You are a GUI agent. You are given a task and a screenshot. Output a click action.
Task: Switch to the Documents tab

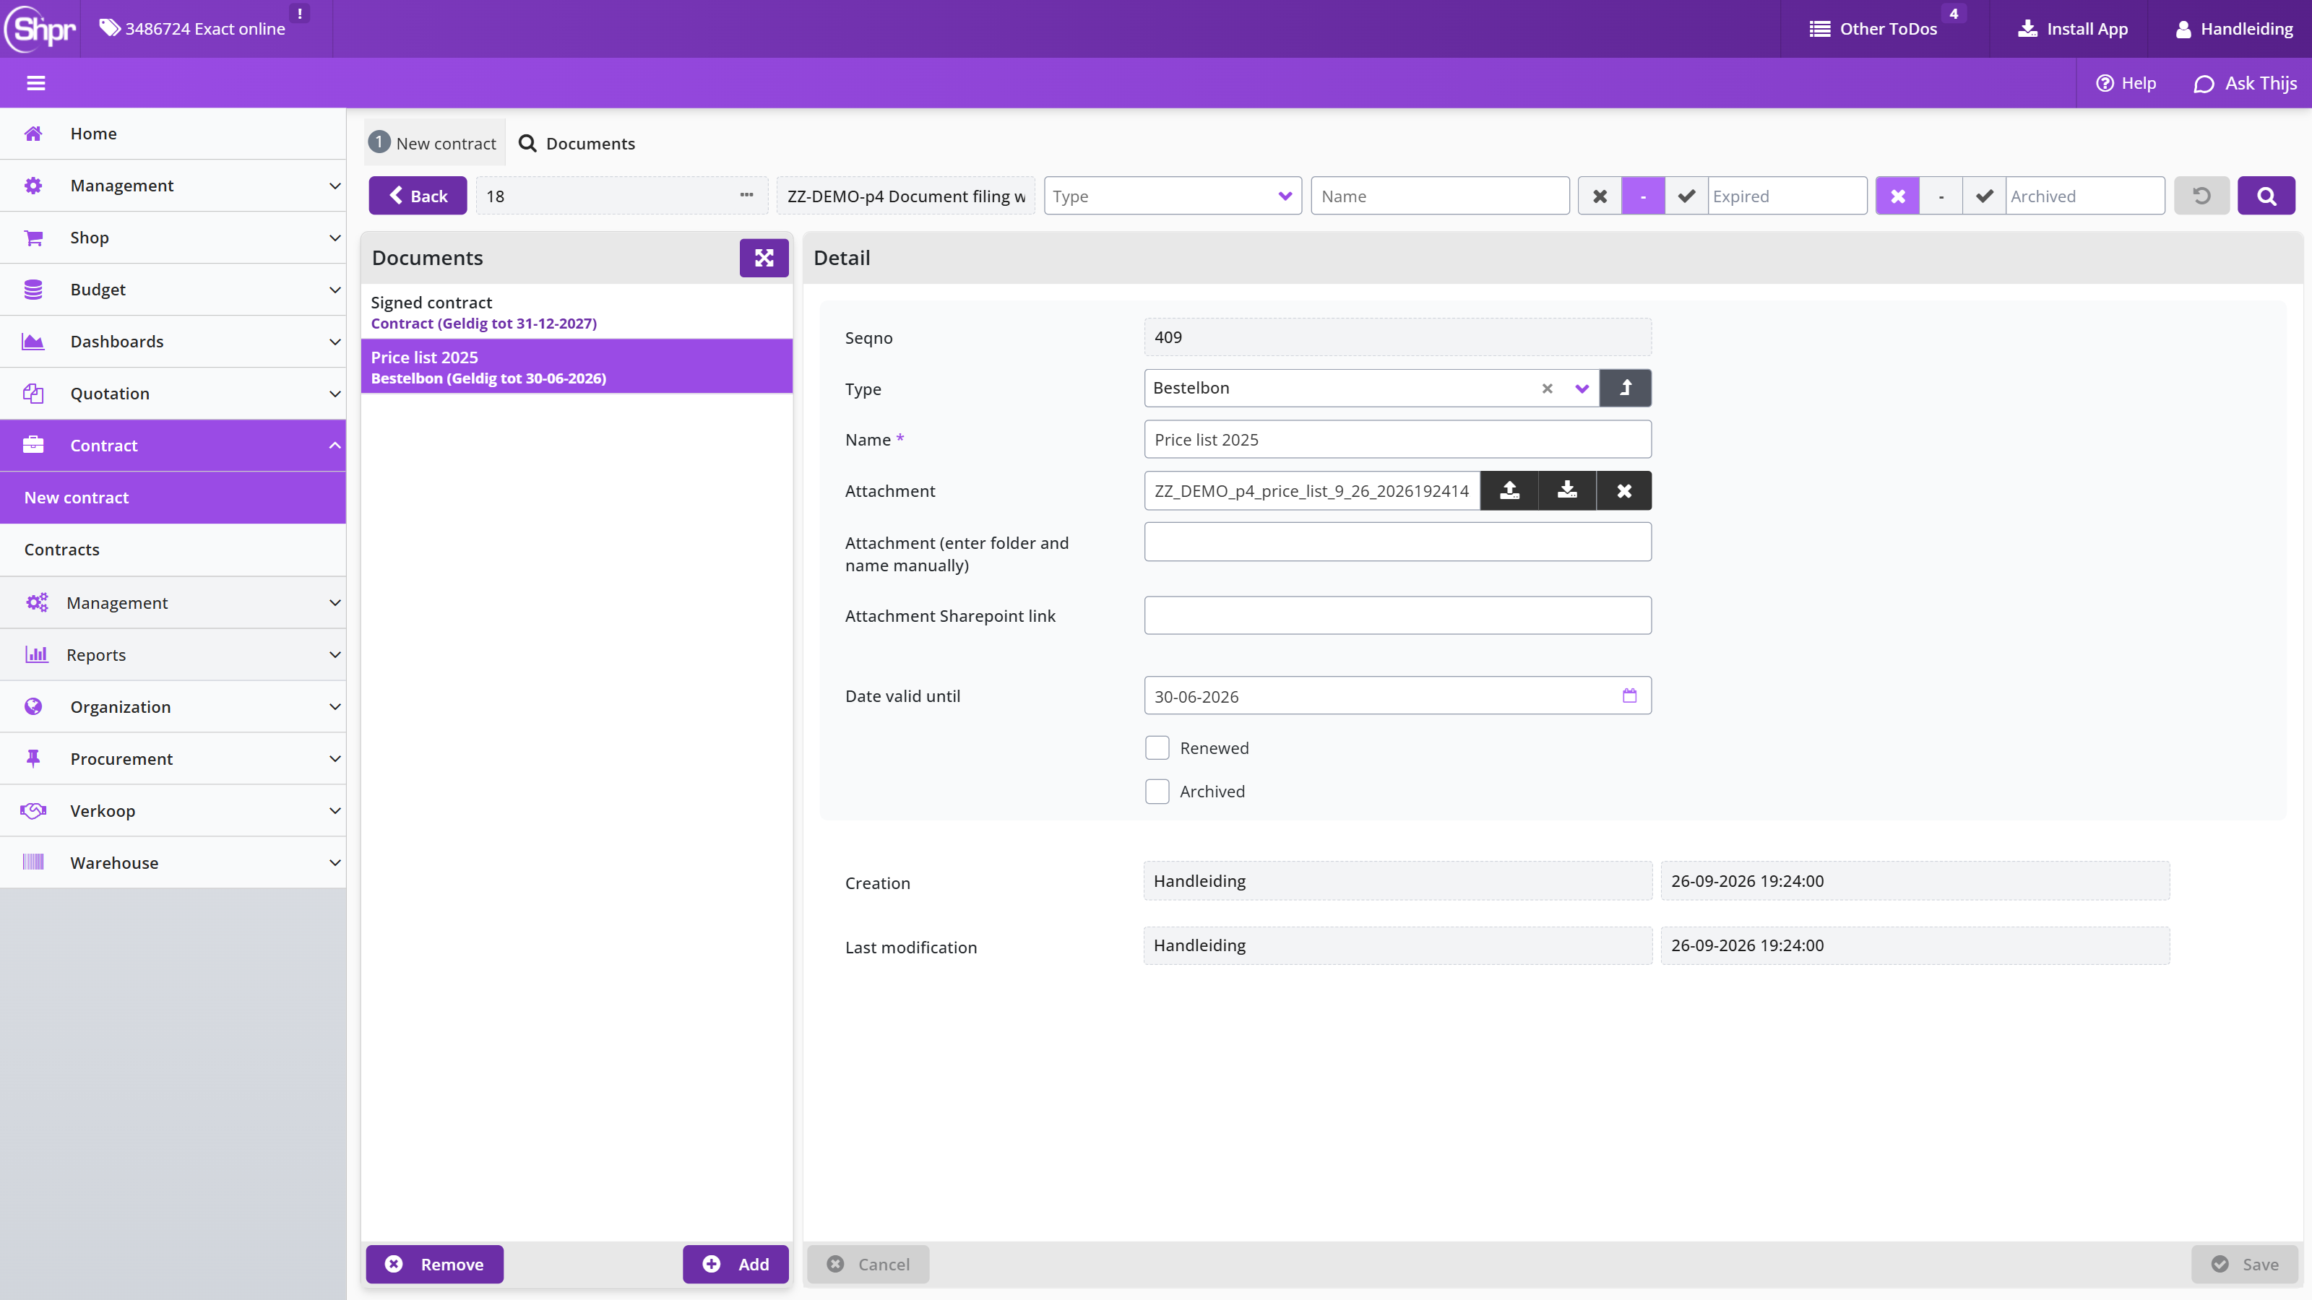tap(577, 144)
